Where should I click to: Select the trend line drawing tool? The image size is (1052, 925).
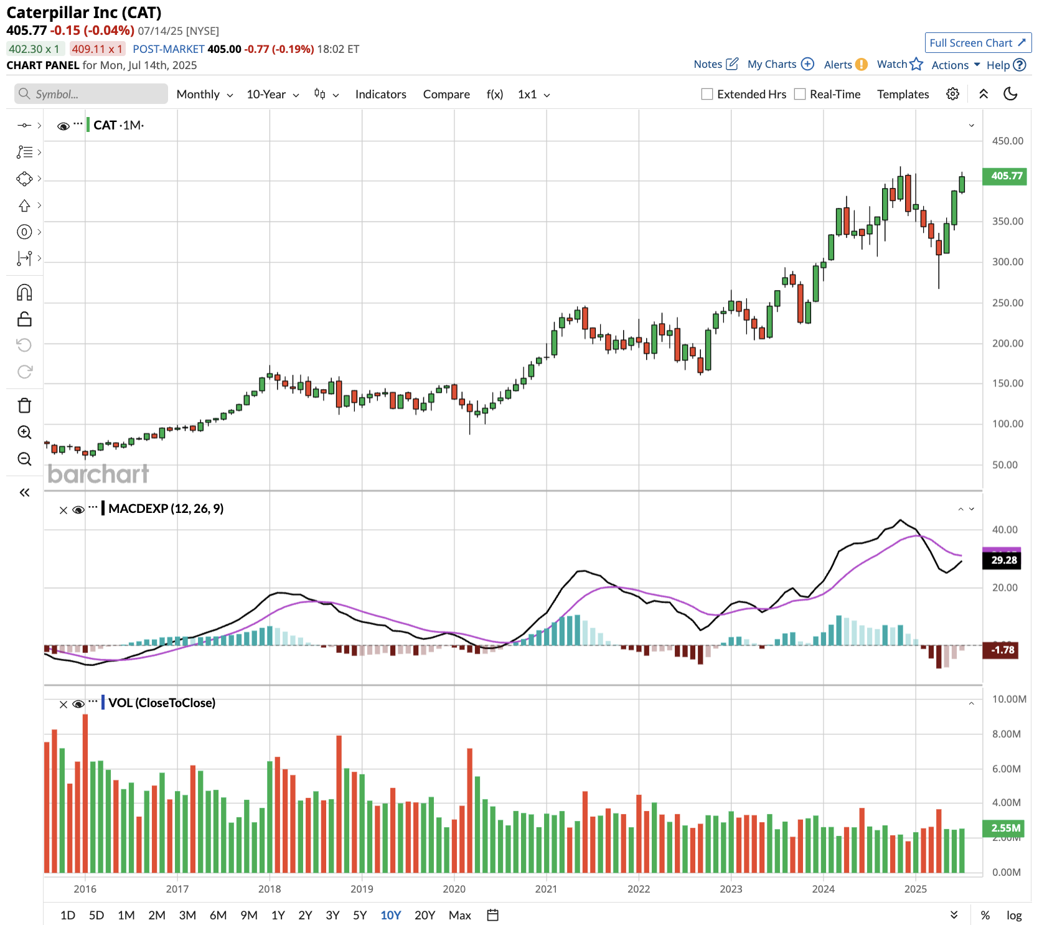(x=24, y=126)
